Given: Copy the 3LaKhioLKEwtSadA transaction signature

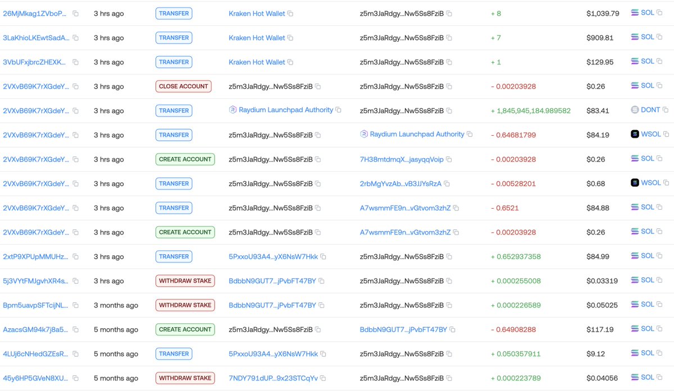Looking at the screenshot, I should [76, 38].
